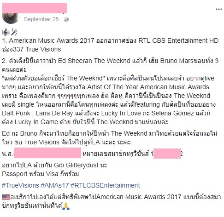The width and height of the screenshot is (224, 217).
Task: Click the US flag emoji
Action: pos(6,197)
